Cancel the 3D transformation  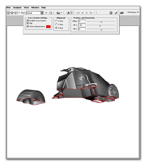click(111, 13)
